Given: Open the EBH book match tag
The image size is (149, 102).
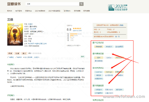Looking at the screenshot, I should [99, 58].
